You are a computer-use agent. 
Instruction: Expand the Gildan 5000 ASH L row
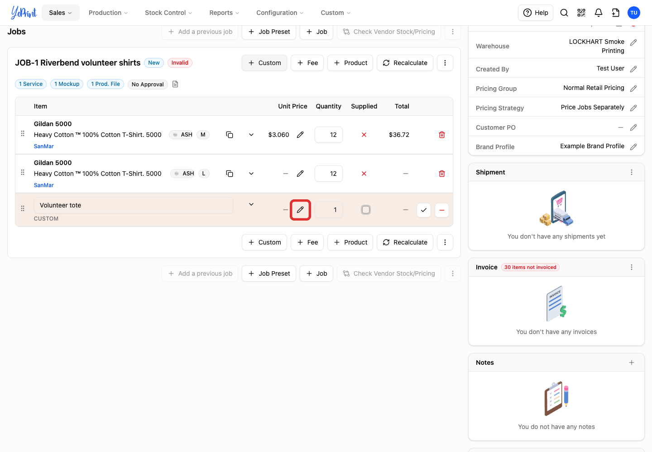click(x=251, y=174)
